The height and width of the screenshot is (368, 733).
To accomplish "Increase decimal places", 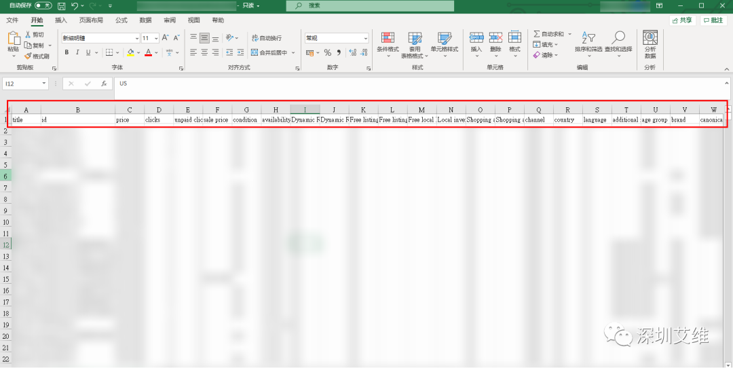I will point(352,52).
